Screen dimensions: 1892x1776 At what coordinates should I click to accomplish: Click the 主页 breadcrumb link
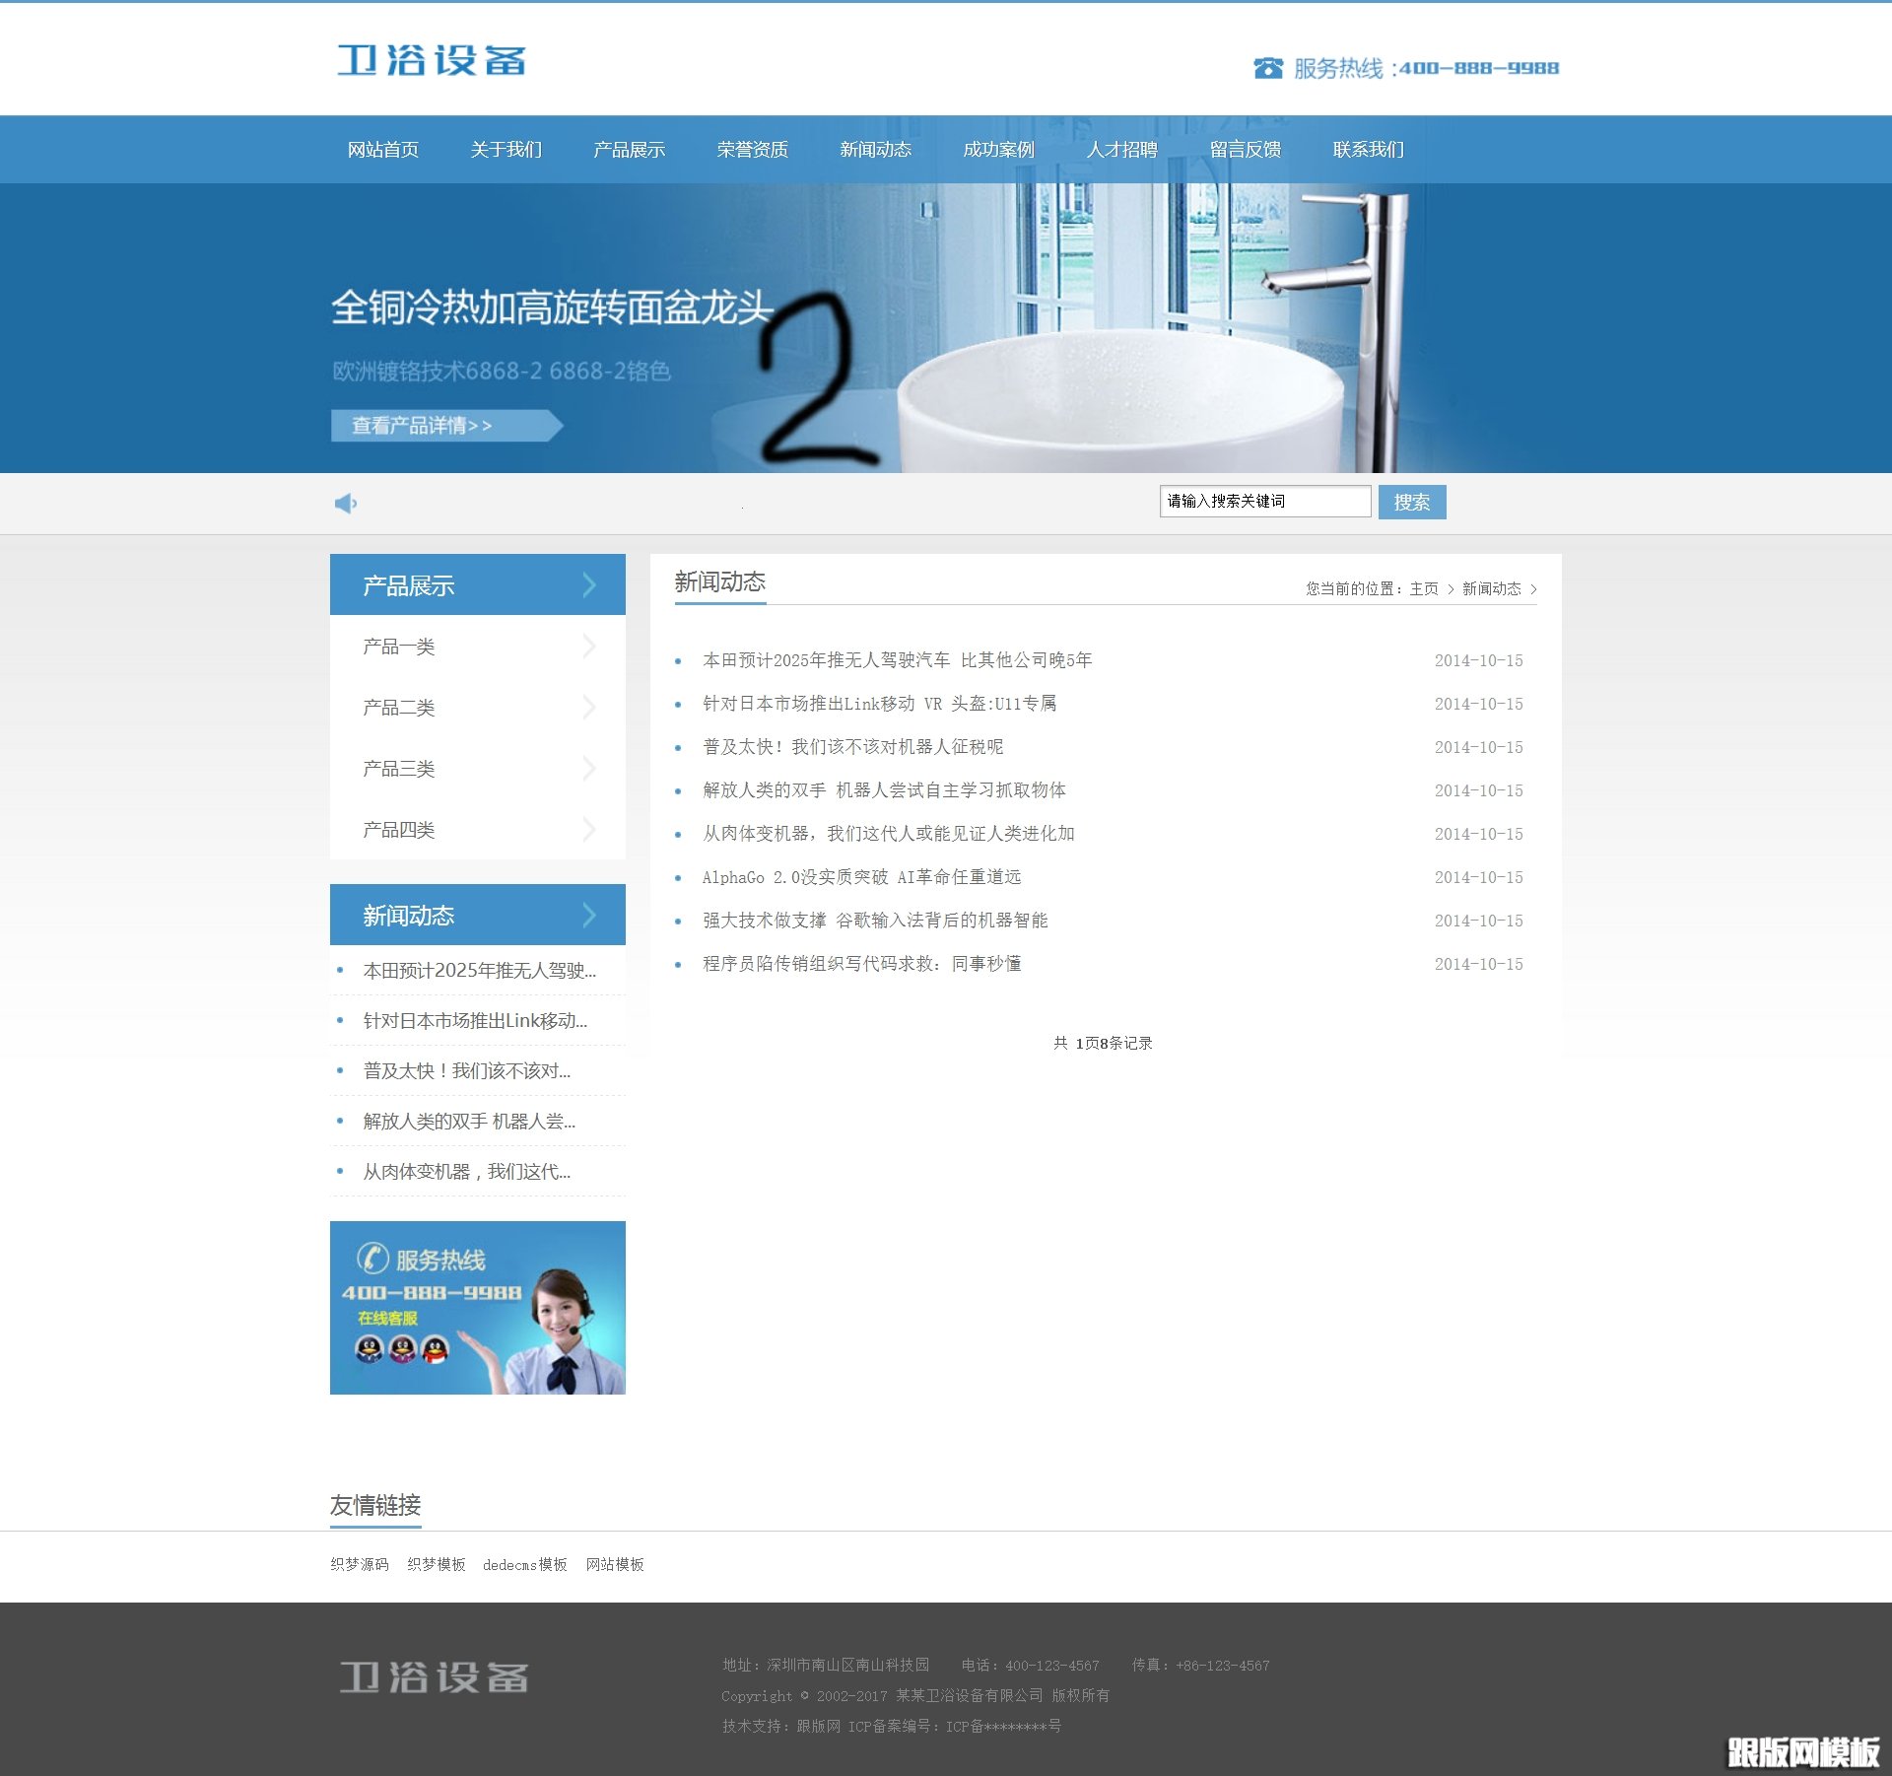[1423, 586]
